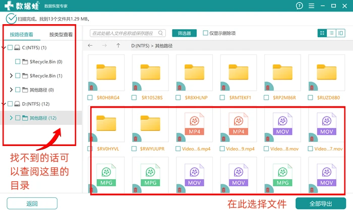Select the Video...9.mp4 file icon
Viewport: 353px width, 215px height.
point(239,124)
